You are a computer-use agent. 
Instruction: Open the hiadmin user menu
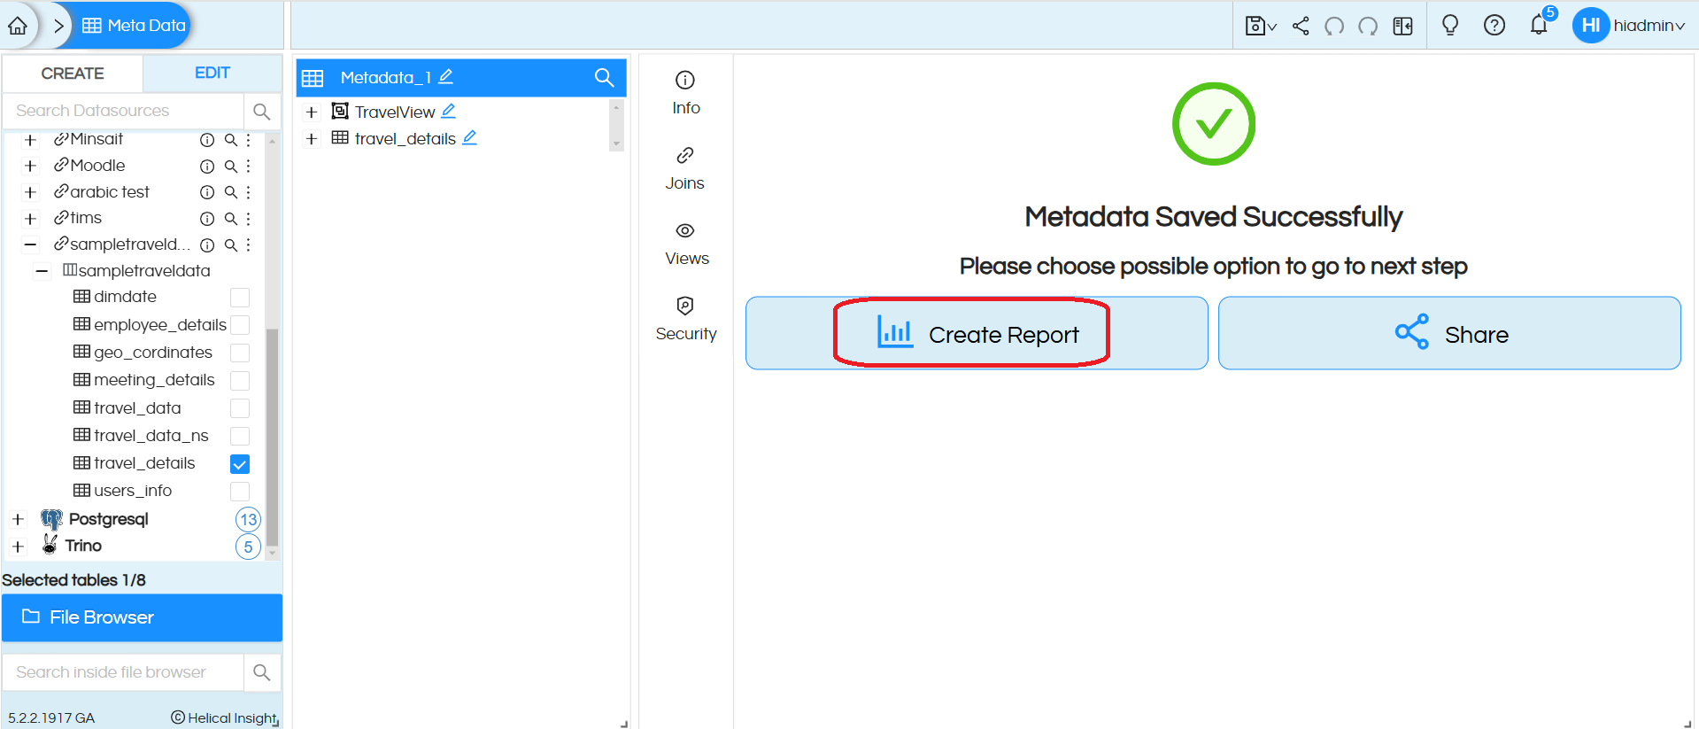pos(1629,26)
